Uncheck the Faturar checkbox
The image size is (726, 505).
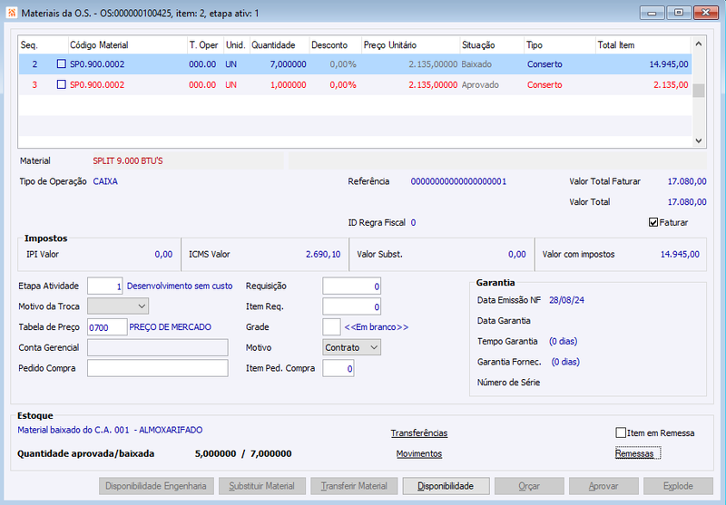tap(653, 222)
